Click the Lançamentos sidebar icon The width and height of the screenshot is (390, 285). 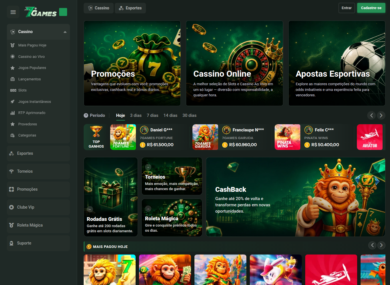(x=13, y=79)
